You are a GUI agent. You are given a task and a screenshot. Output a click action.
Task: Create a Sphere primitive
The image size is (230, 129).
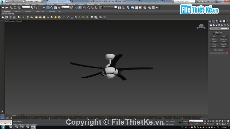(214, 39)
